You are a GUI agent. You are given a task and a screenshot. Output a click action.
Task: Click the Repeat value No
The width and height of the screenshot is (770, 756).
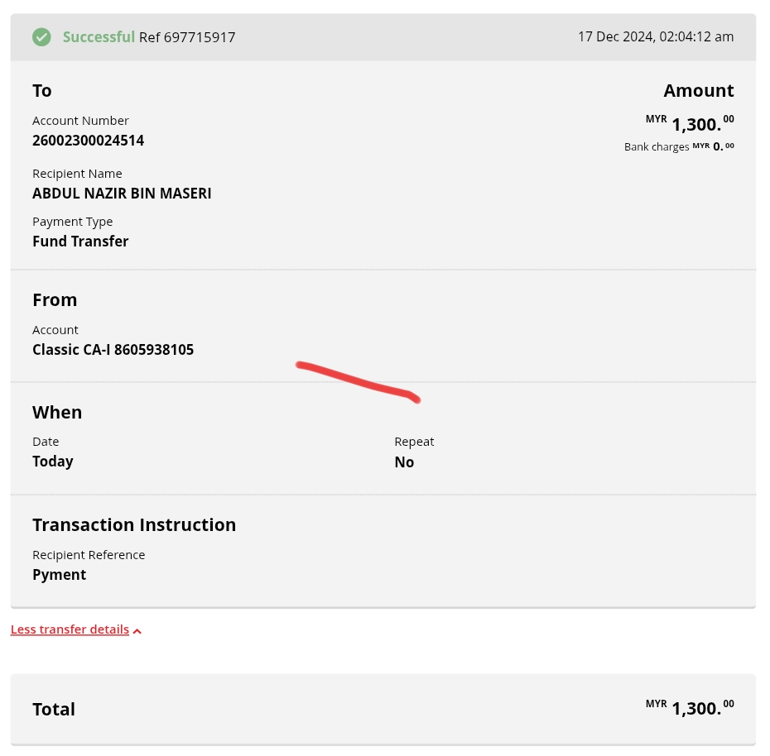(404, 462)
